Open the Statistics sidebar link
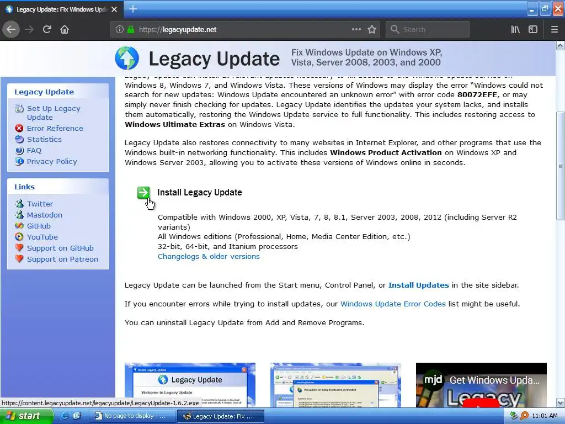Image resolution: width=565 pixels, height=424 pixels. 44,140
